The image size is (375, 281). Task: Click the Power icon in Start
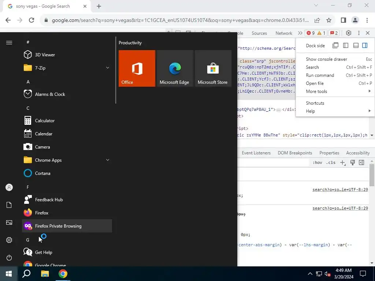coord(9,258)
